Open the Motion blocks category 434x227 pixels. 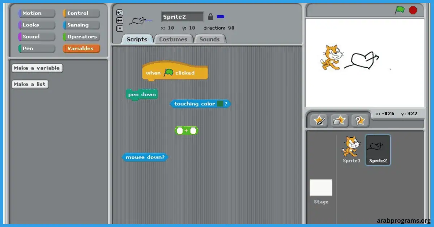point(37,13)
